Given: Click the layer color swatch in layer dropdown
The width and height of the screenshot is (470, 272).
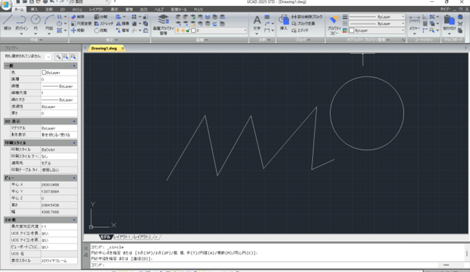Looking at the screenshot, I should coord(194,31).
